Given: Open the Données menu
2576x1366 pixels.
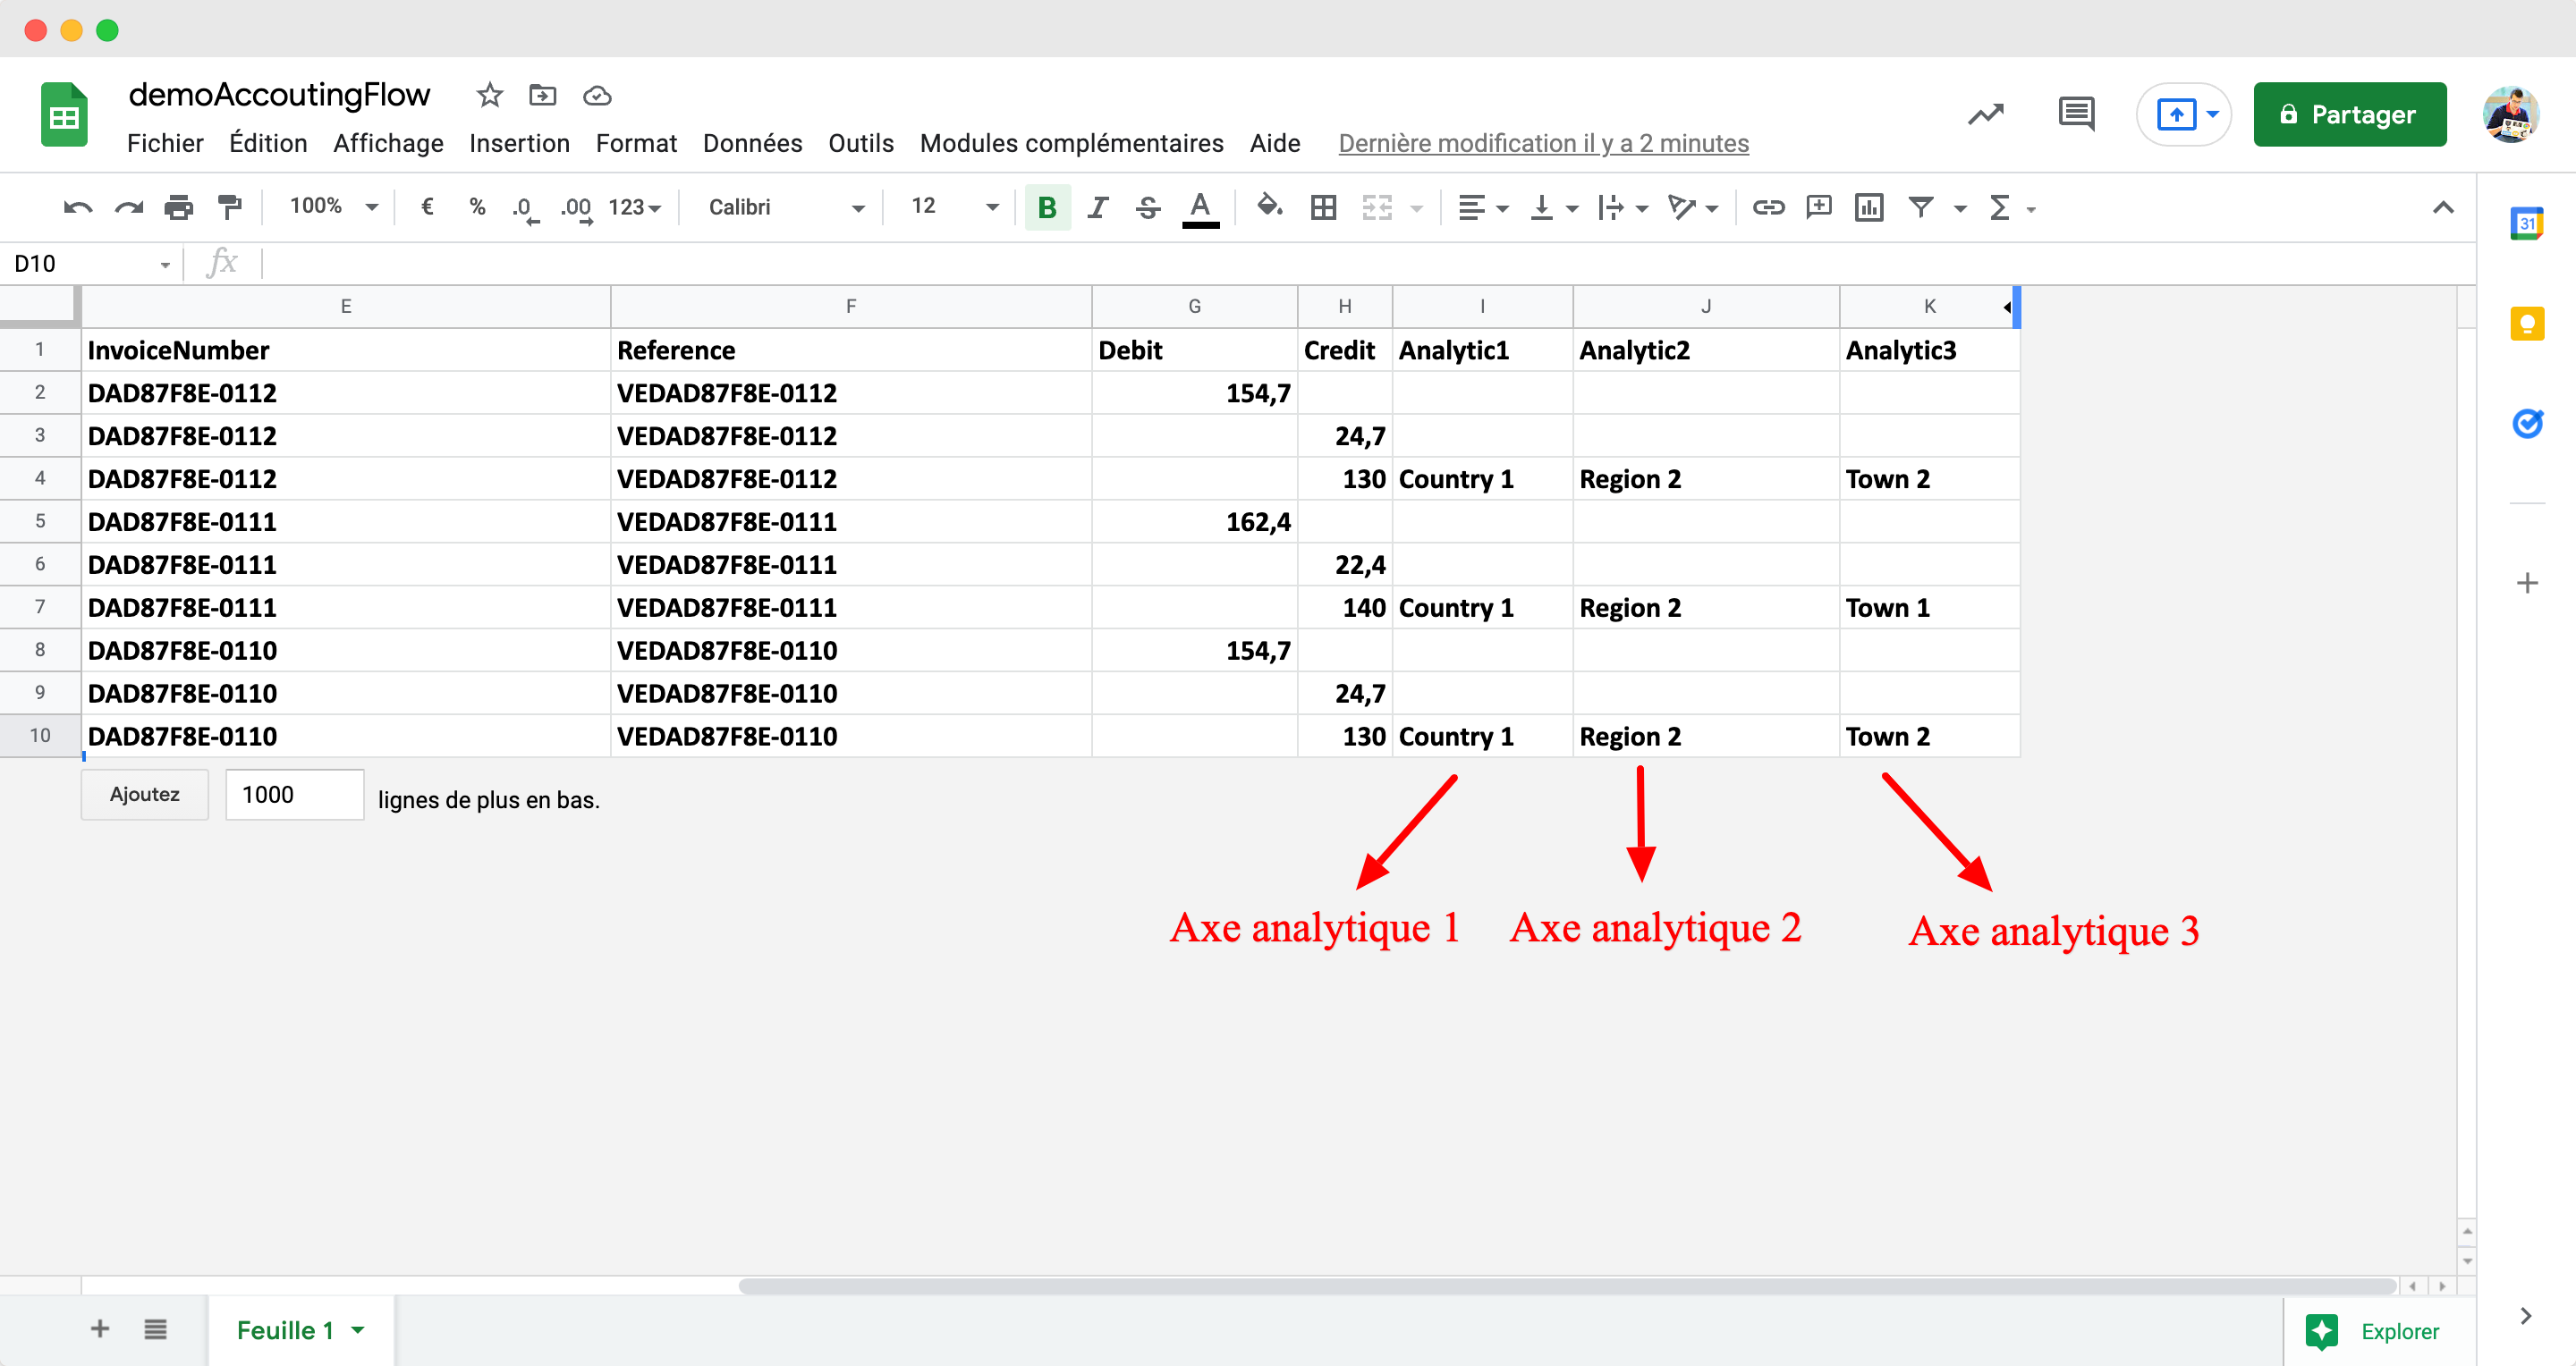Looking at the screenshot, I should (752, 143).
